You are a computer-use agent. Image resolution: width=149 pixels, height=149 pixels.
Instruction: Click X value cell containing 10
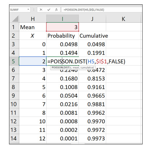[x=33, y=121]
